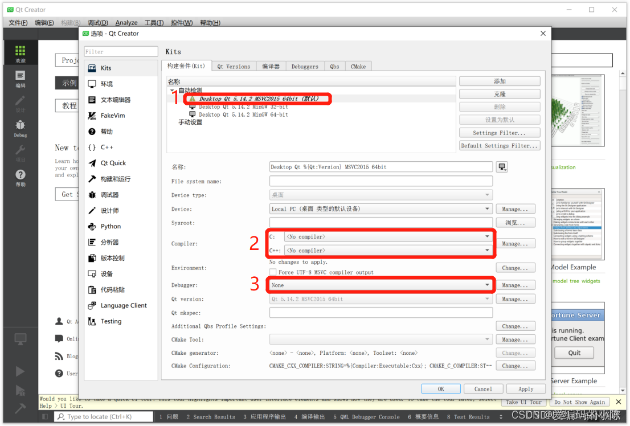Click Default Settings Filter... button
The image size is (630, 426).
coord(500,145)
